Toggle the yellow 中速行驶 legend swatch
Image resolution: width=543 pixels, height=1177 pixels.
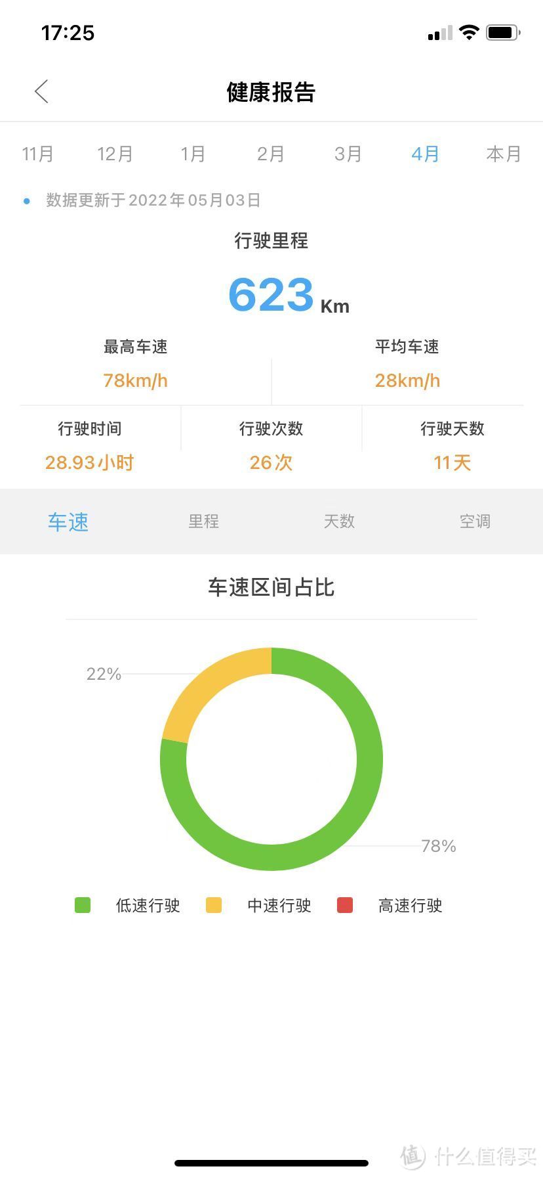(x=214, y=906)
